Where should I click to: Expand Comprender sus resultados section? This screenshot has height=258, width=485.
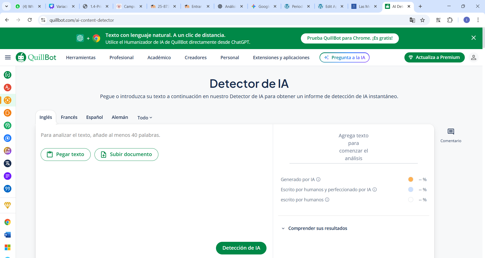(x=318, y=228)
